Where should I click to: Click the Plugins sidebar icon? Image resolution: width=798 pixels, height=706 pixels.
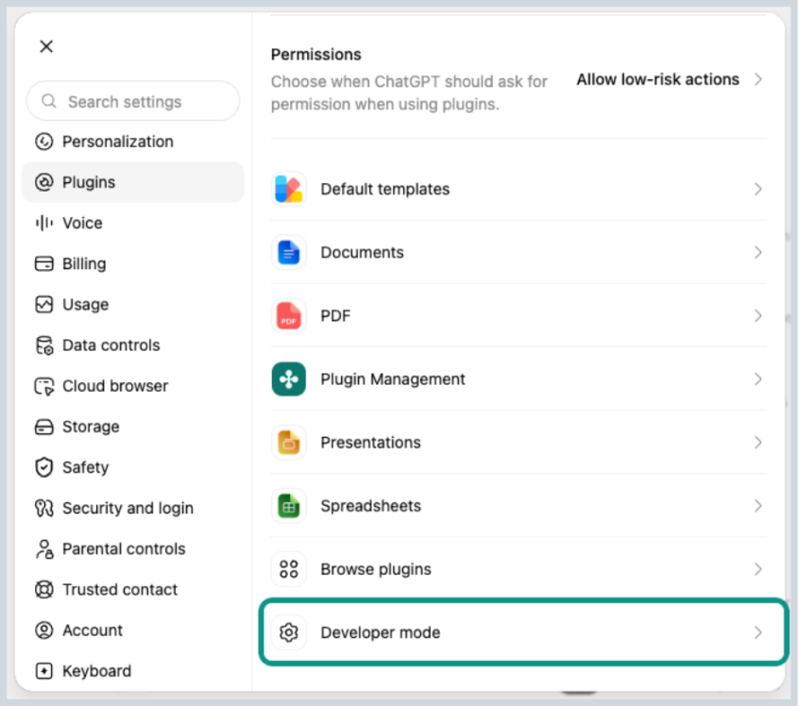(44, 182)
